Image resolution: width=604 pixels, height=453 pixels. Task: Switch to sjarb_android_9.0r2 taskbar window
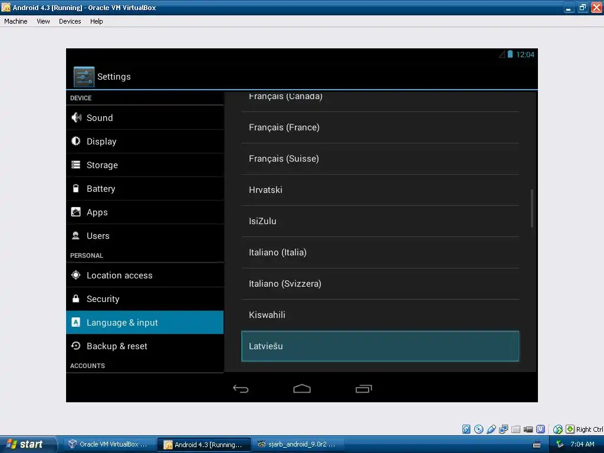click(x=297, y=444)
